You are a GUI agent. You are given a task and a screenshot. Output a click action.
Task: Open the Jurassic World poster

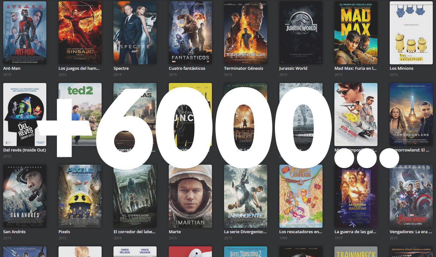tap(301, 33)
